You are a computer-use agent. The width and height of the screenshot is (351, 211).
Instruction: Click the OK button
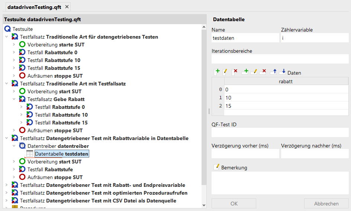[x=234, y=204]
